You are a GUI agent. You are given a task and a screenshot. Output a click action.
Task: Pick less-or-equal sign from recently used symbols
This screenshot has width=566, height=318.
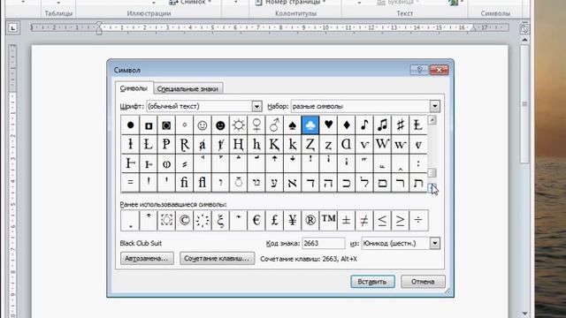pyautogui.click(x=383, y=220)
